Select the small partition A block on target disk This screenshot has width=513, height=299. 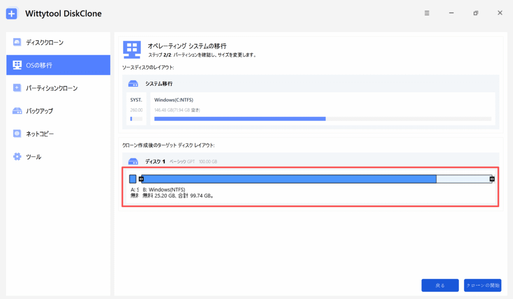132,179
